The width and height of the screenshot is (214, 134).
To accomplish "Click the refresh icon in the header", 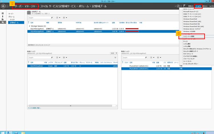I will (x=178, y=6).
